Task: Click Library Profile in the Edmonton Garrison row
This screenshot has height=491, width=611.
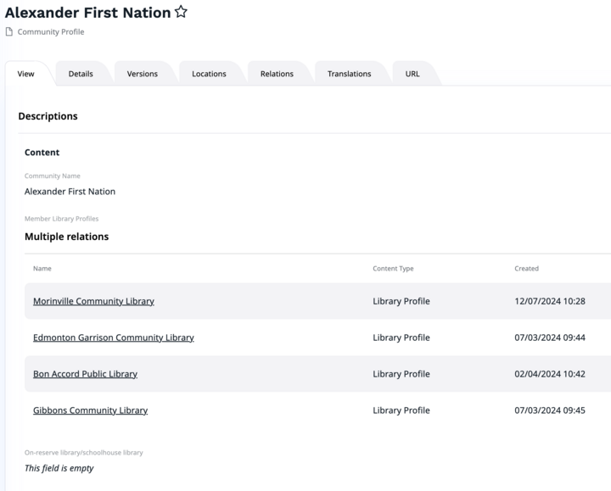Action: pos(401,338)
